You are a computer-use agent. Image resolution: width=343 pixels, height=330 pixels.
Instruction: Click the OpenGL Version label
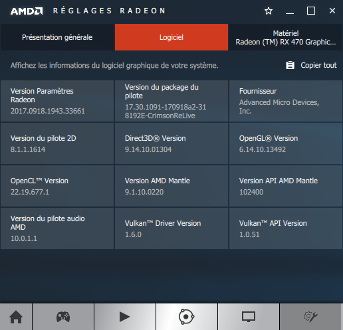[269, 138]
